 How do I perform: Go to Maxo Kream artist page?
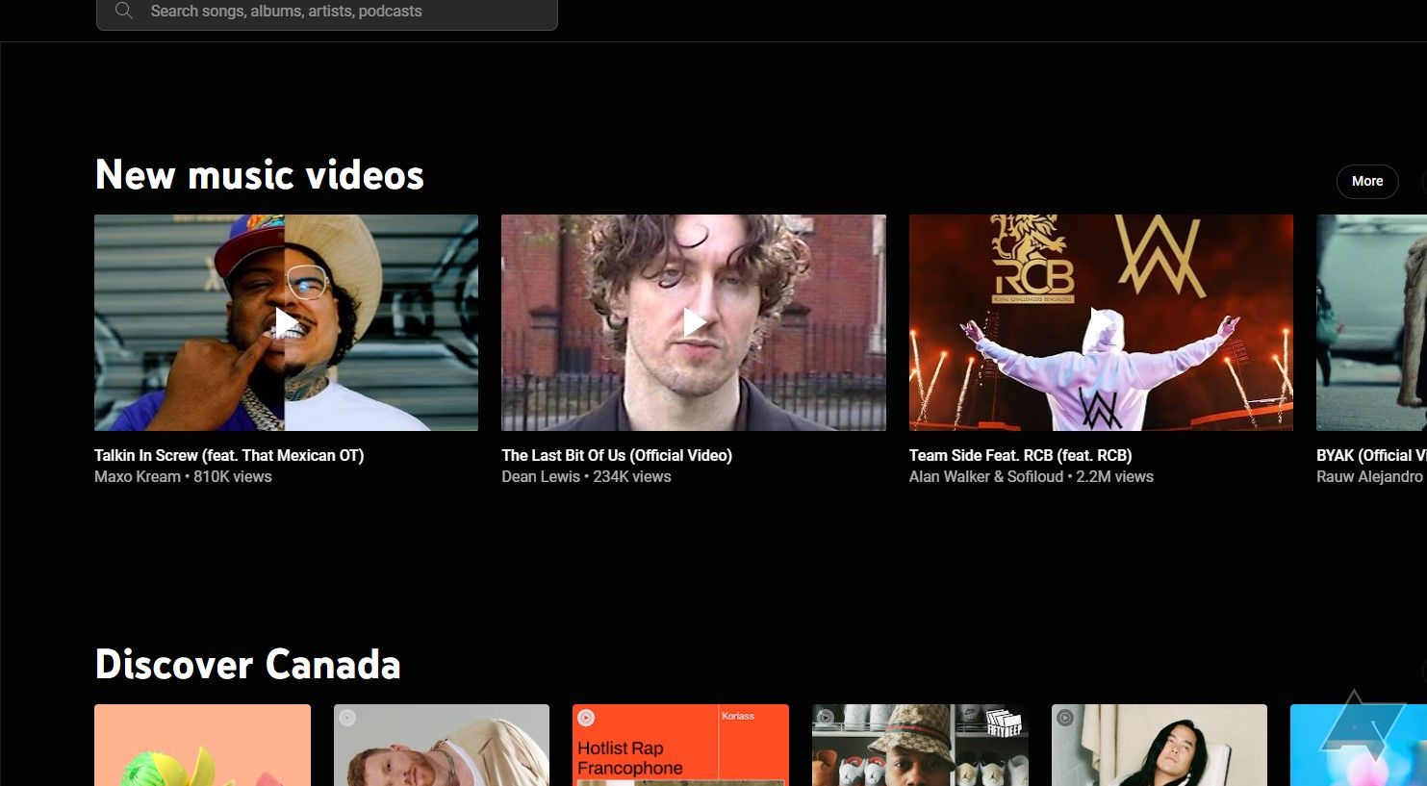[x=138, y=476]
